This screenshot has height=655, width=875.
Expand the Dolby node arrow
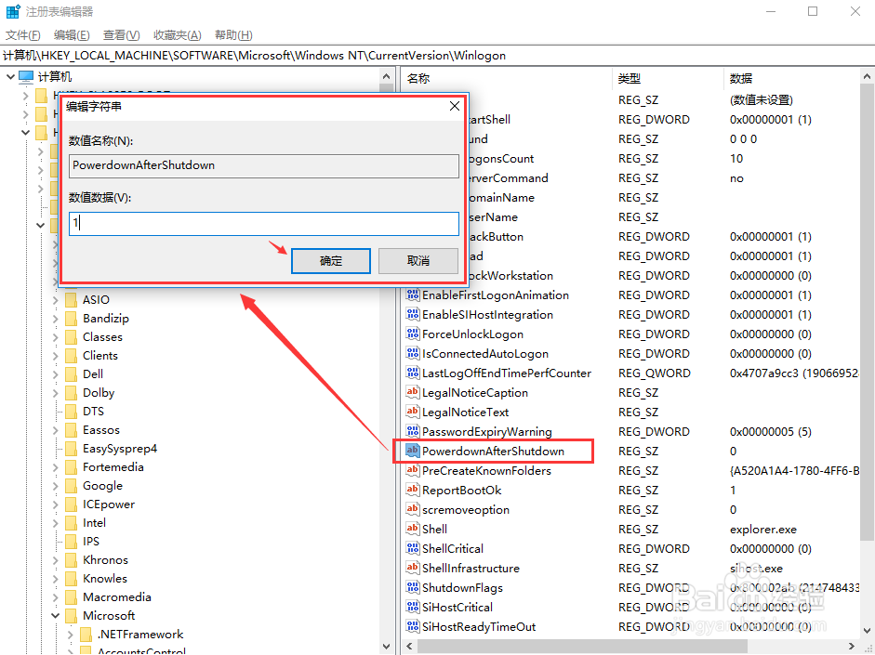pos(54,392)
